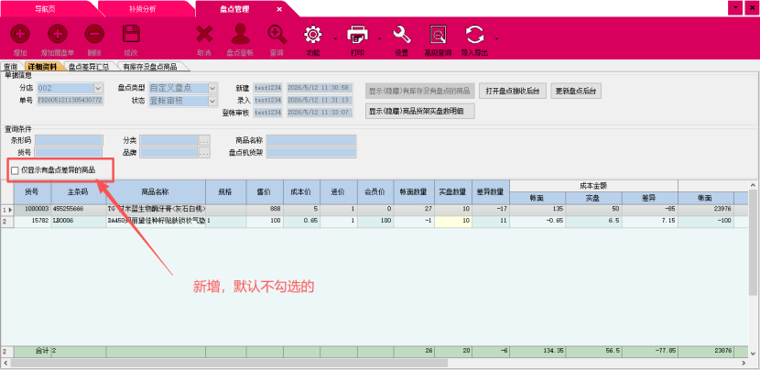
Task: Expand the 功能 dropdown arrow
Action: [x=335, y=38]
